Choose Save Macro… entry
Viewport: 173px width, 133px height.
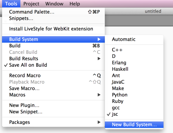53,88
